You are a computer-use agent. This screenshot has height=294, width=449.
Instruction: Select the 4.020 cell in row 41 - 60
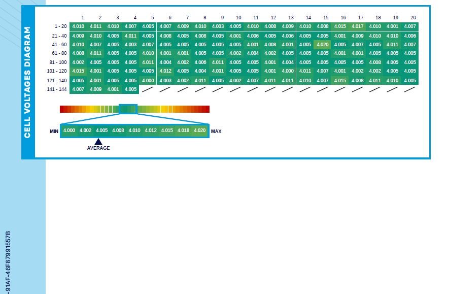pos(323,44)
